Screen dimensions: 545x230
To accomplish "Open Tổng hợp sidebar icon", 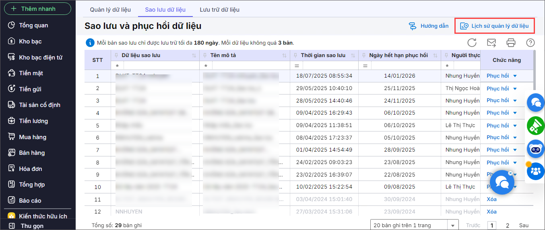I will [12, 185].
